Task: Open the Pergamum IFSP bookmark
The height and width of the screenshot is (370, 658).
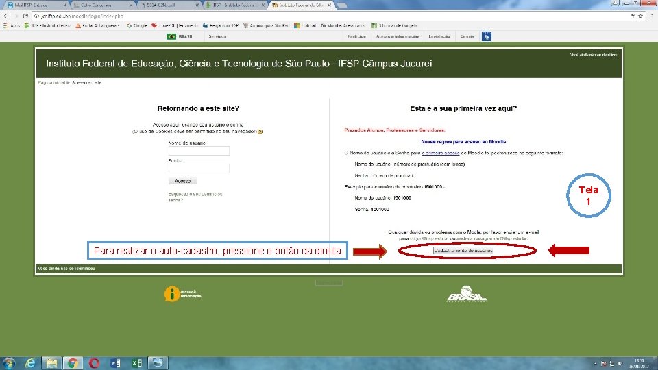Action: pos(220,25)
